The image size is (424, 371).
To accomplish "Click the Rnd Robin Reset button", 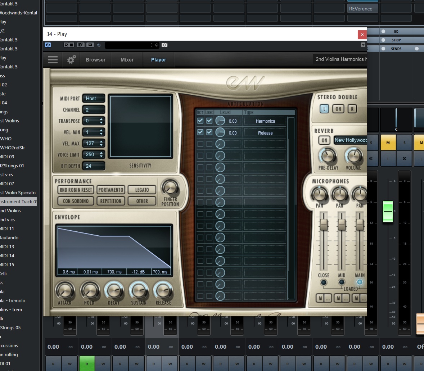I will 76,190.
